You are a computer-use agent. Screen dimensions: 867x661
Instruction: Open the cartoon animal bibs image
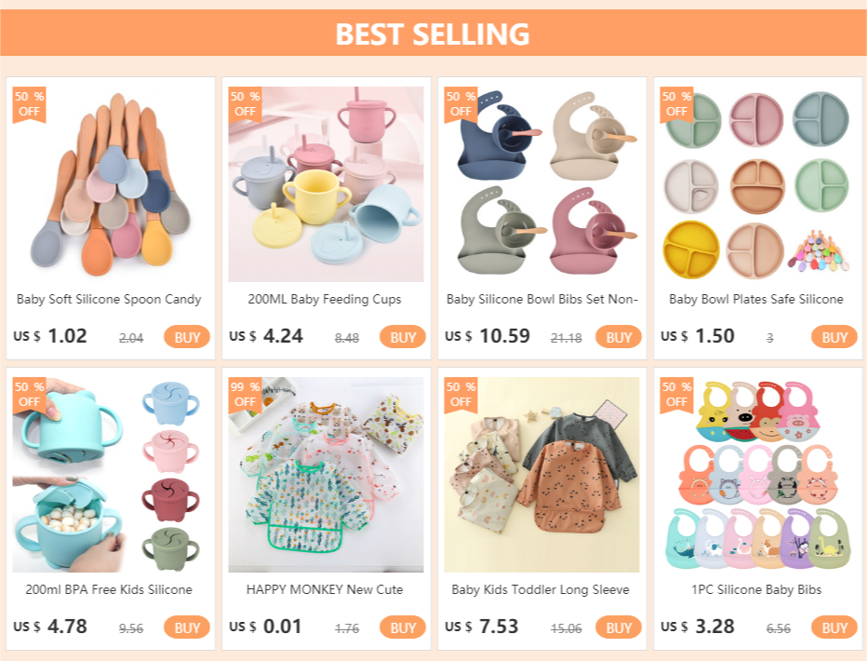tap(757, 475)
